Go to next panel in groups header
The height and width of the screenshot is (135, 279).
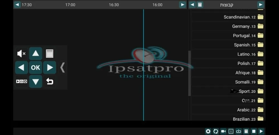point(261,5)
